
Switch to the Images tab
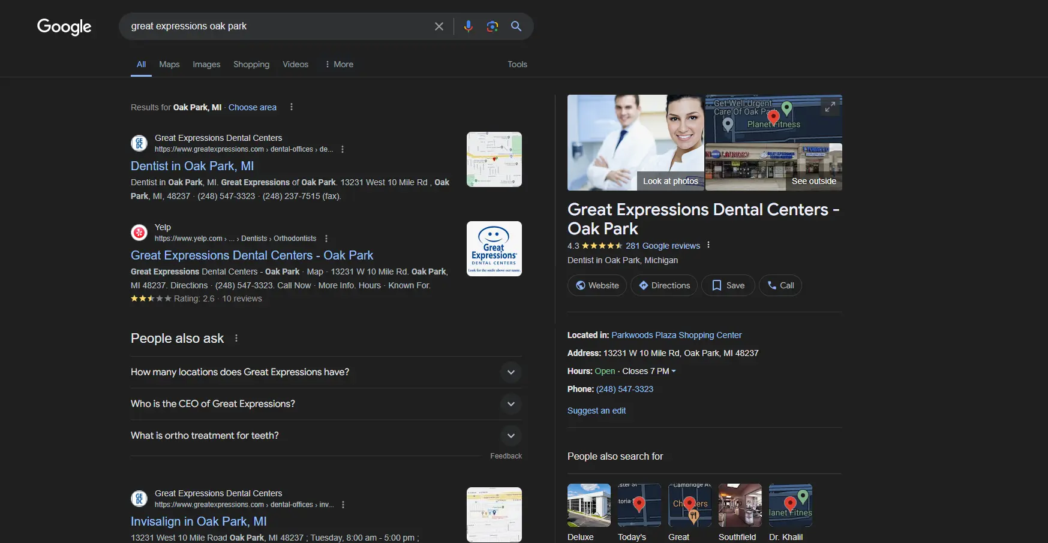206,64
